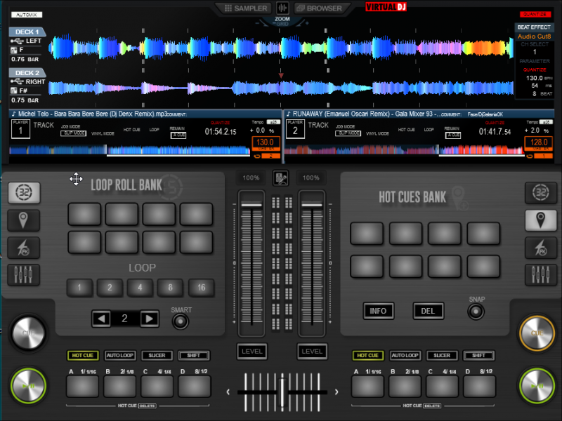
Task: Select left deck SLICER pad mode
Action: point(157,356)
